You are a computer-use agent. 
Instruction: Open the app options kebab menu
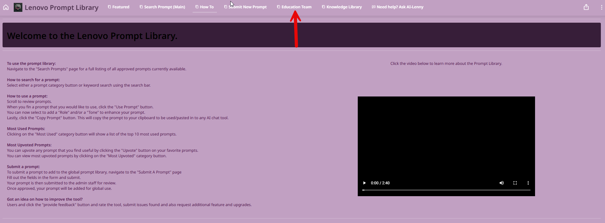(601, 7)
